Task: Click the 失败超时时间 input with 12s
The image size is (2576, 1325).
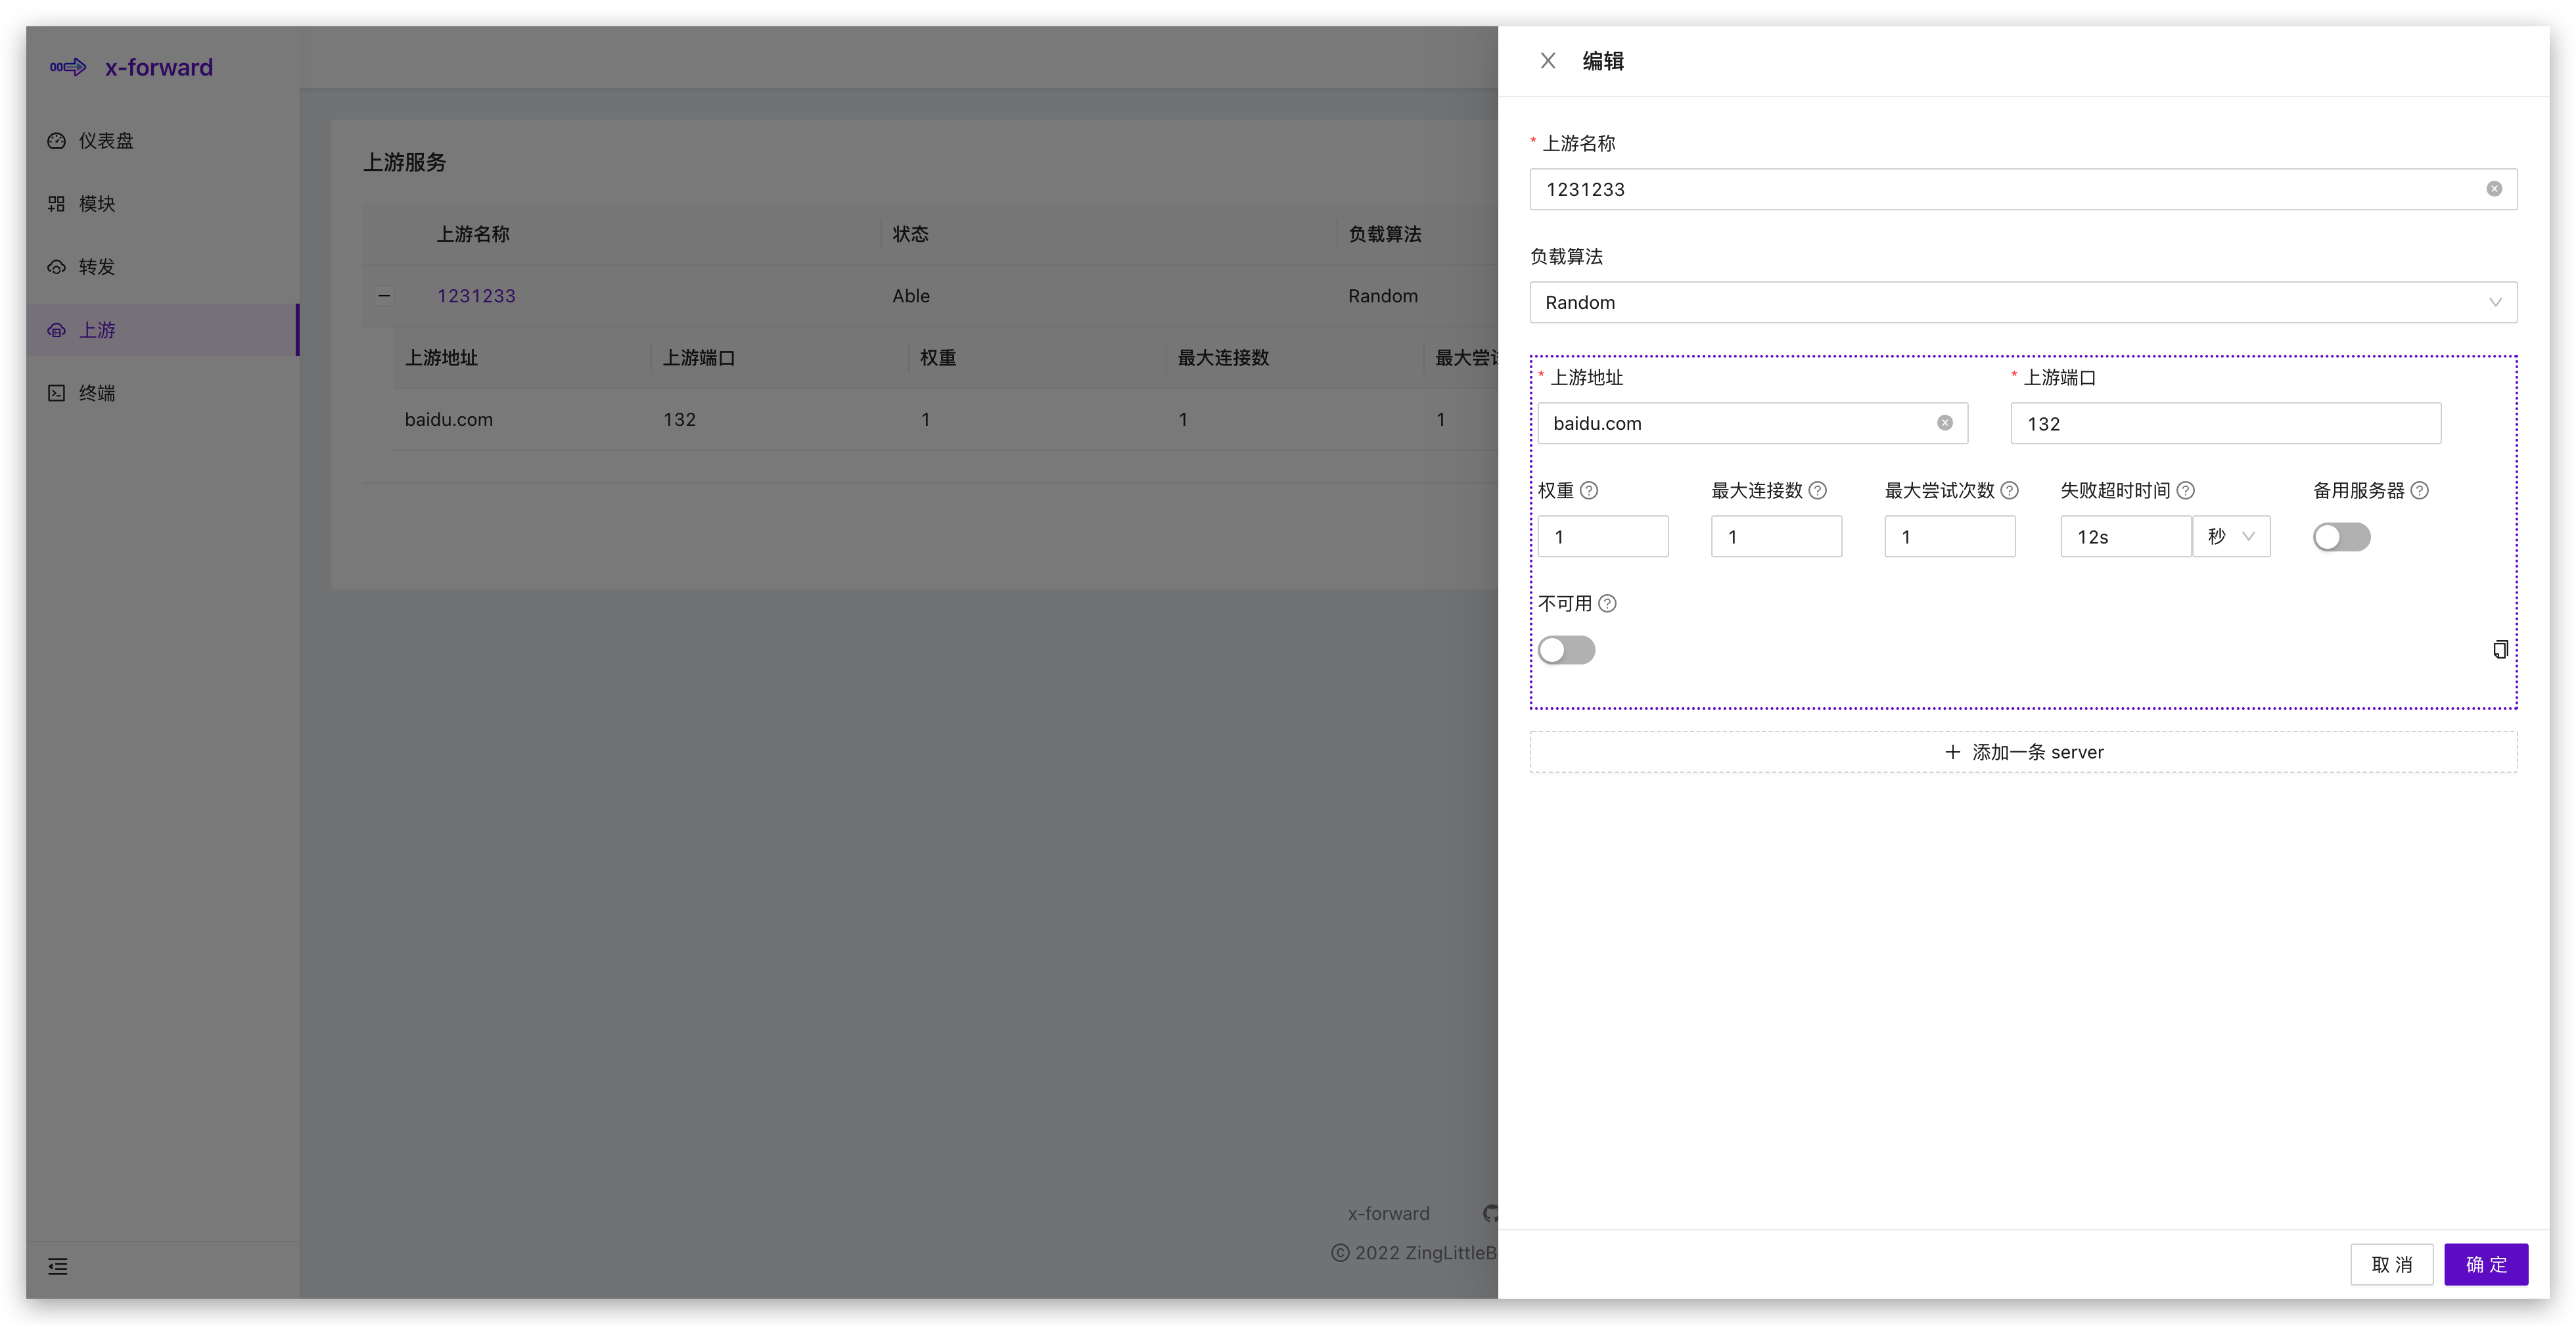Action: pyautogui.click(x=2125, y=537)
